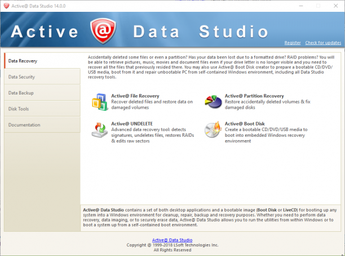The height and width of the screenshot is (256, 345).
Task: Close the Active@ Data Studio window
Action: [335, 6]
